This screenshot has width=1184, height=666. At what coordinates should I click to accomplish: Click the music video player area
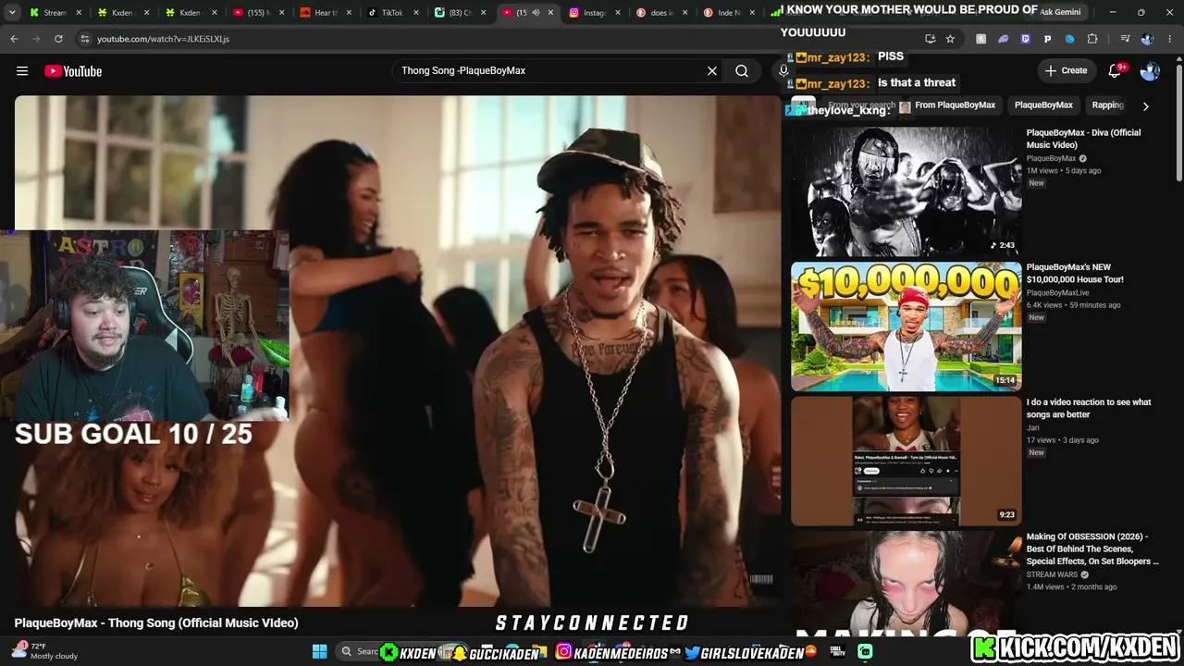tap(398, 351)
